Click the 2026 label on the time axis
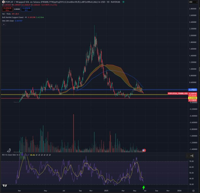 [179, 191]
